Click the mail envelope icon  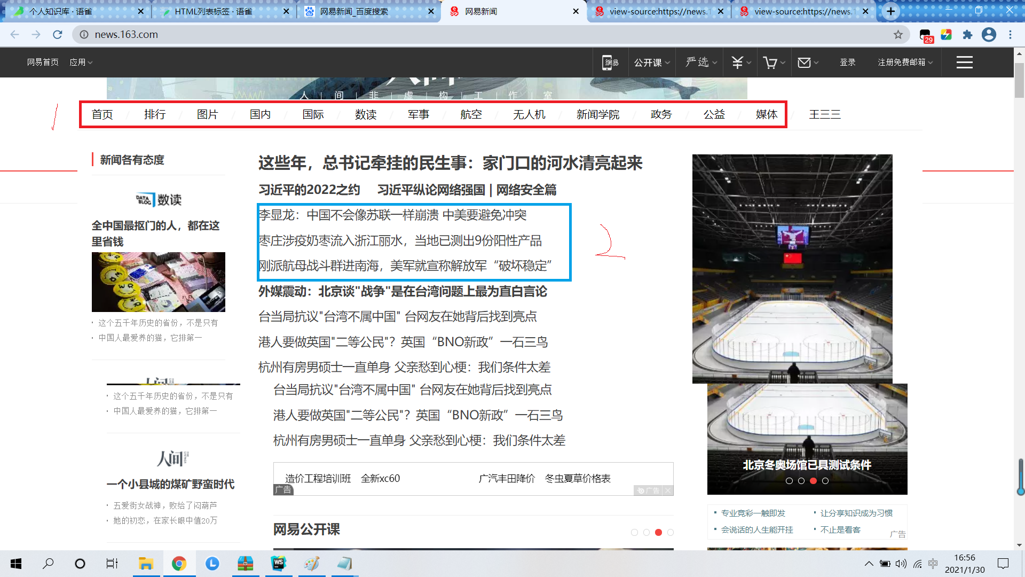tap(804, 63)
